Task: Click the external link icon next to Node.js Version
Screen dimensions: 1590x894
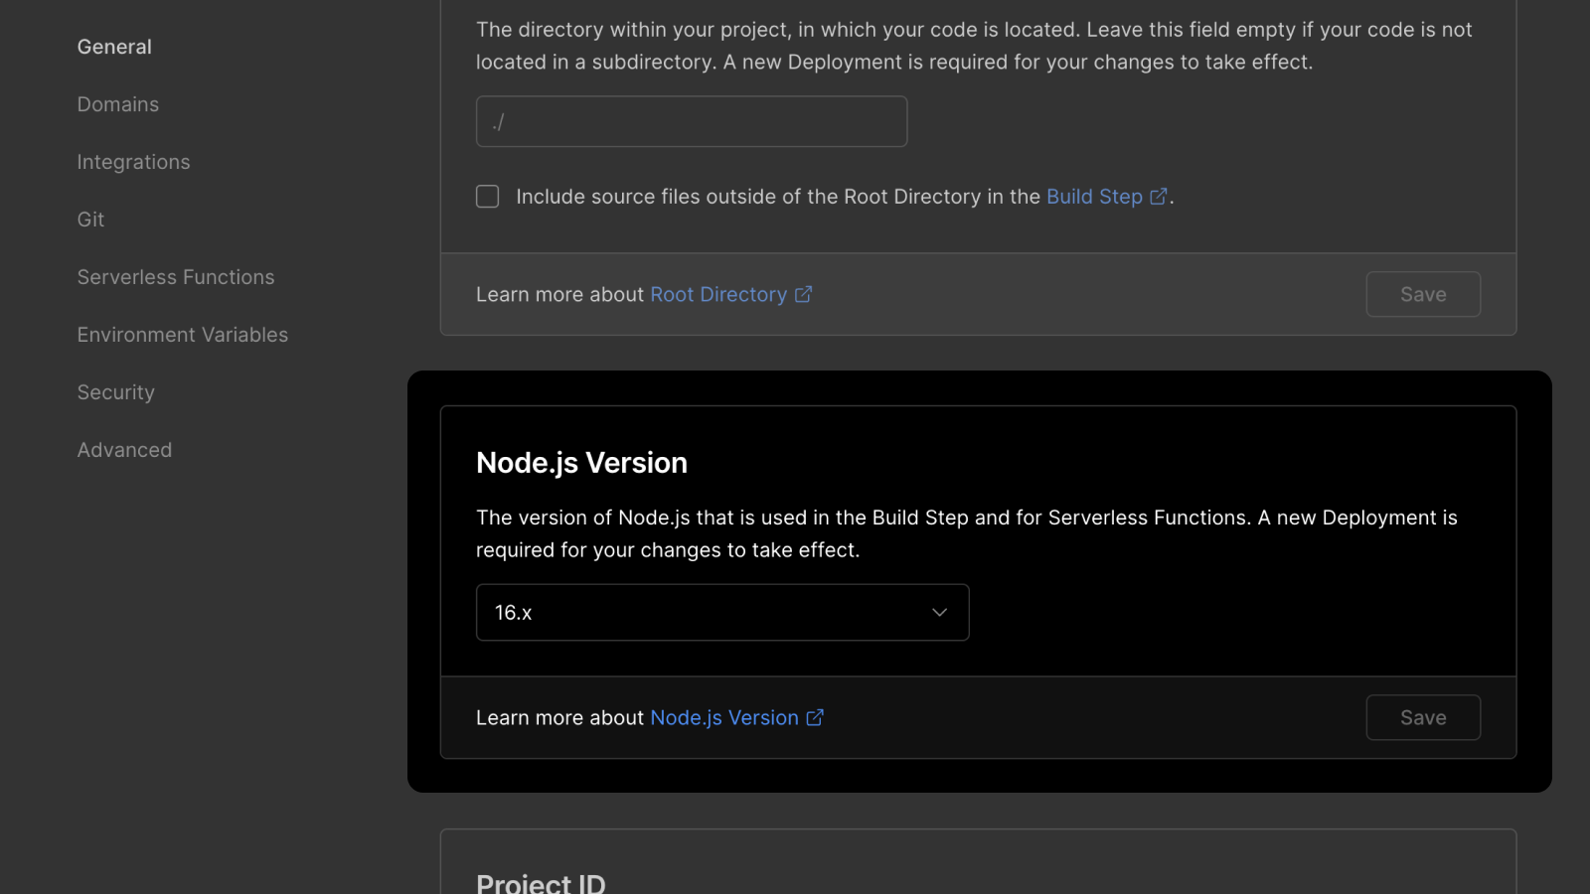Action: pyautogui.click(x=815, y=717)
